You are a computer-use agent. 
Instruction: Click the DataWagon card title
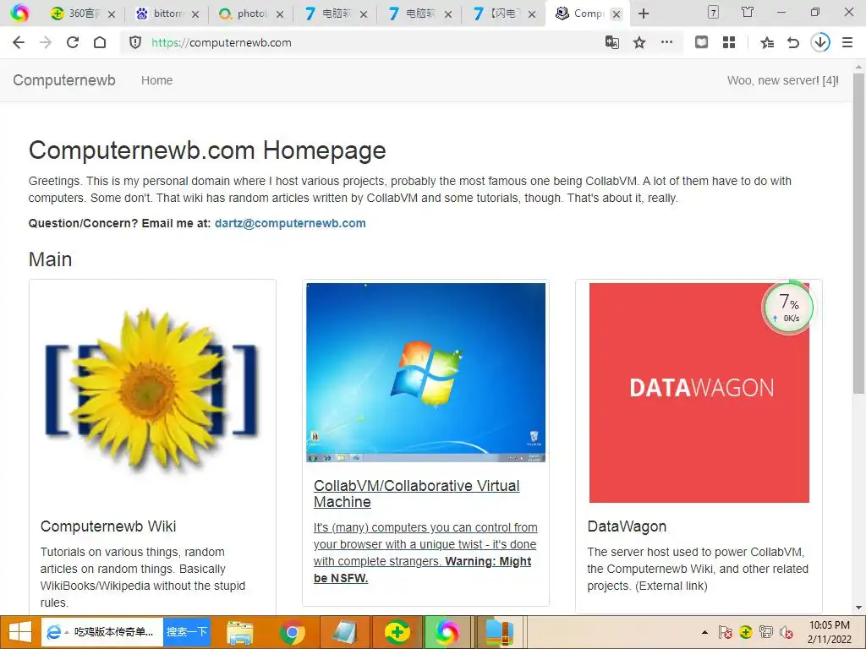[x=627, y=526]
